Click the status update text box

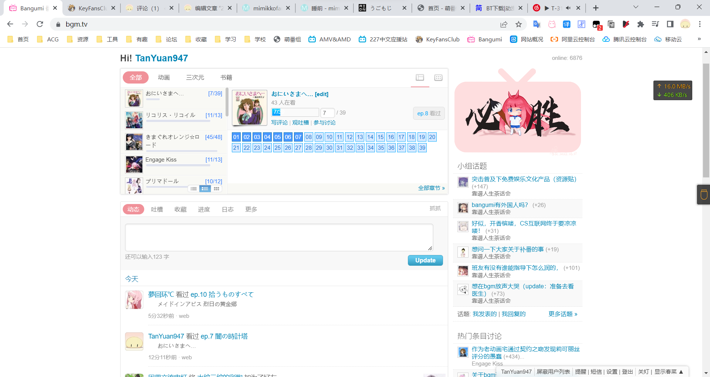point(279,237)
